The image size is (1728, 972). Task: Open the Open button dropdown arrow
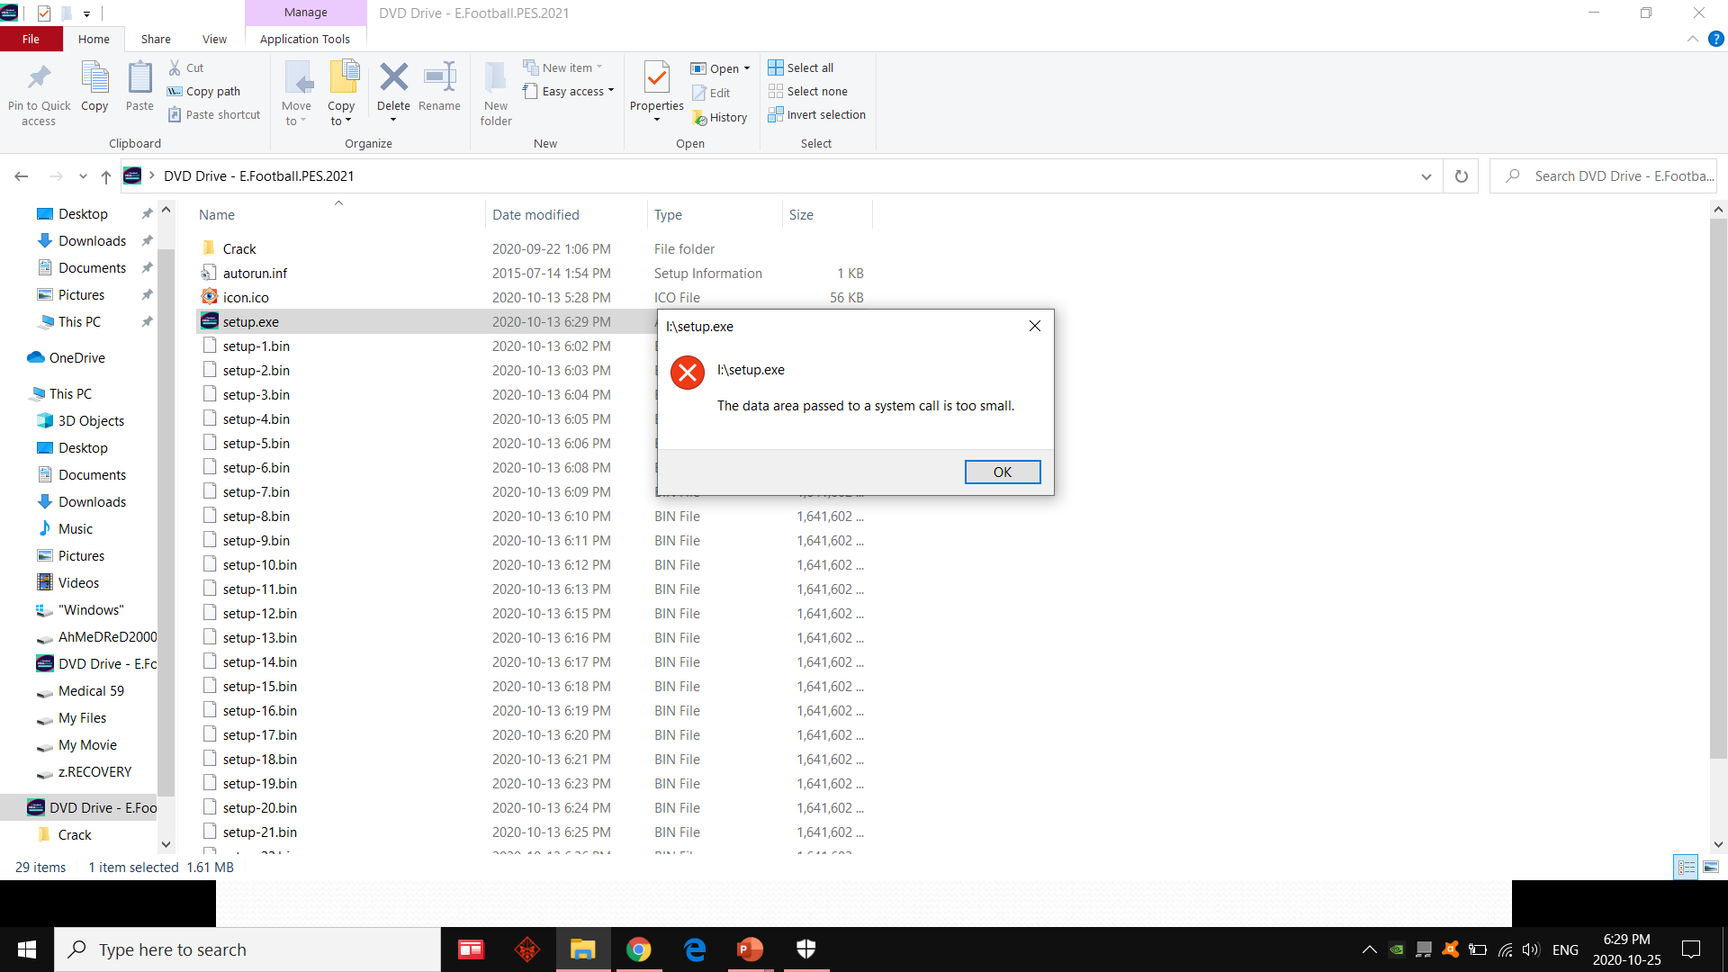[x=747, y=68]
